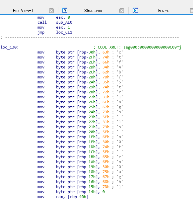Viewport: 193px width, 200px height.
Task: Open the Structures tab
Action: pyautogui.click(x=93, y=11)
